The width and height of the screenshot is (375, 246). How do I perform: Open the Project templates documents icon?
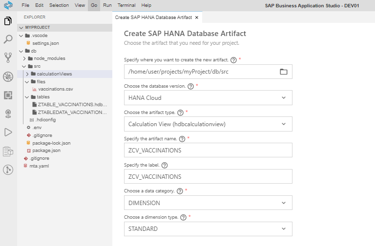pos(8,151)
